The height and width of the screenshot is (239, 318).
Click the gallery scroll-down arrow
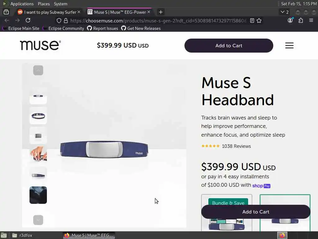pos(38,220)
